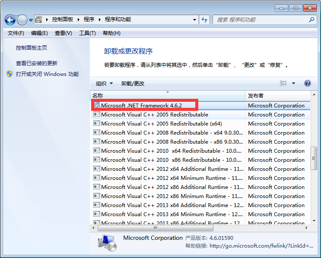Image resolution: width=321 pixels, height=258 pixels.
Task: Click icon of Visual C++ 2005 Redistributable (x64)
Action: (97, 123)
